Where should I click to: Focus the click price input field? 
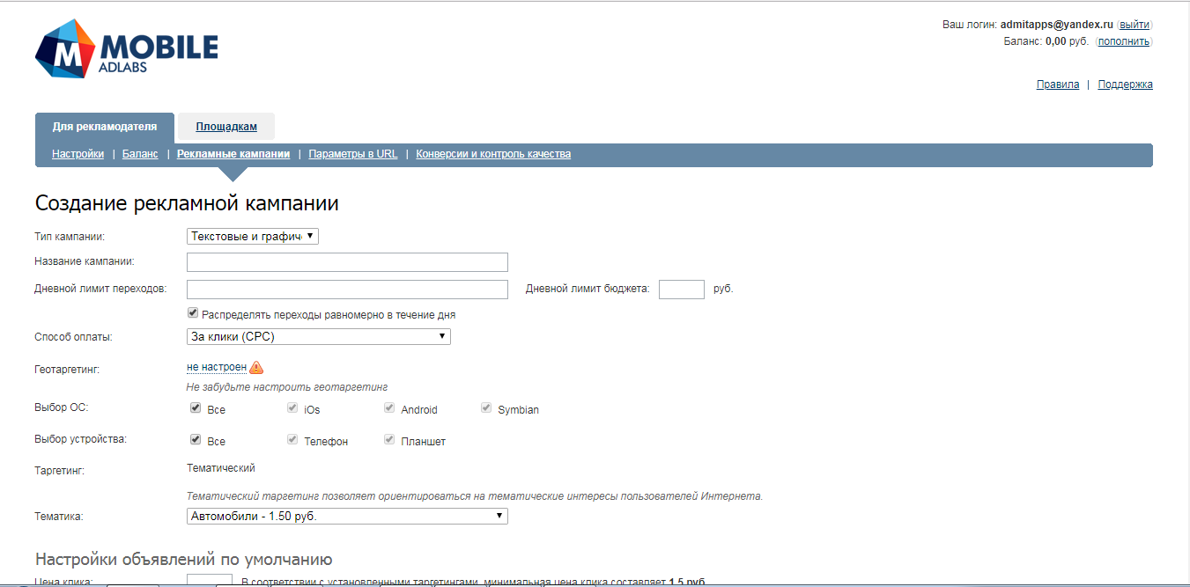click(210, 580)
